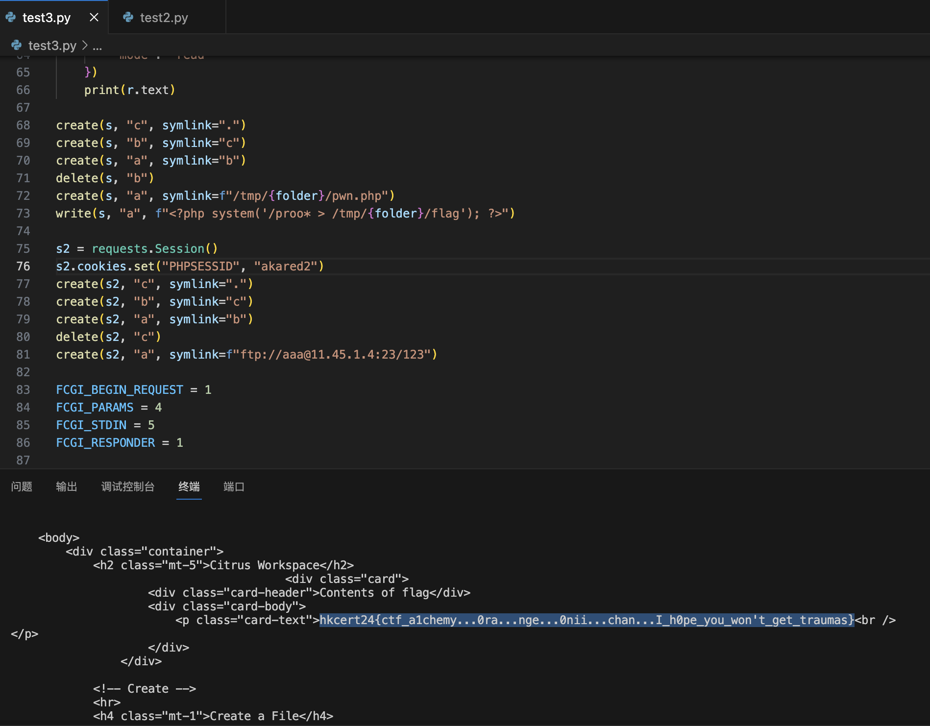930x726 pixels.
Task: Click the FCGI_RESPONDER = 1 line
Action: point(120,442)
